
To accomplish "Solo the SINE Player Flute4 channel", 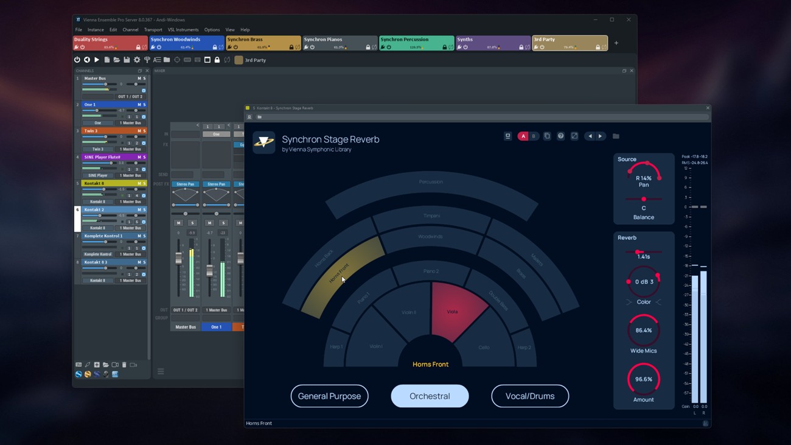I will pyautogui.click(x=144, y=156).
